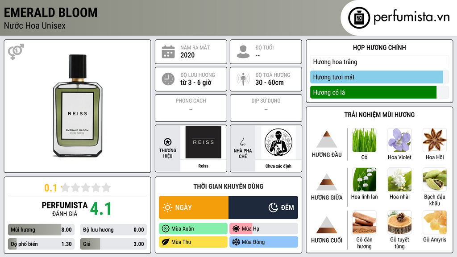Click the Thời gian khuyên dùng heading
The height and width of the screenshot is (257, 457).
[x=228, y=187]
